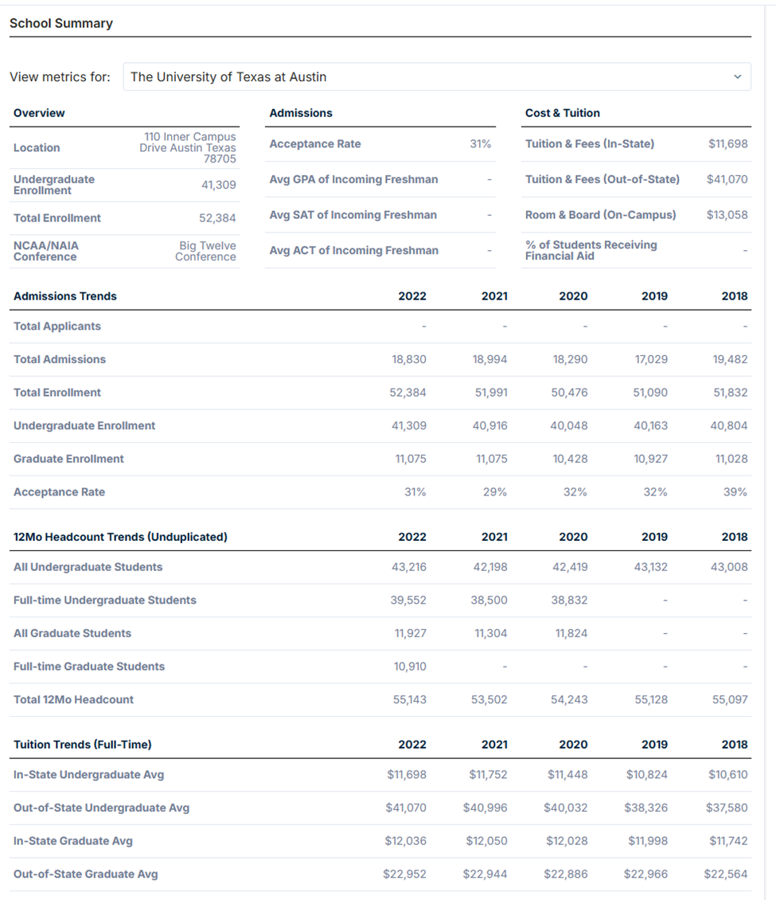Click All Undergraduate Students 2019 value 43,132
The height and width of the screenshot is (900, 776).
(x=650, y=567)
